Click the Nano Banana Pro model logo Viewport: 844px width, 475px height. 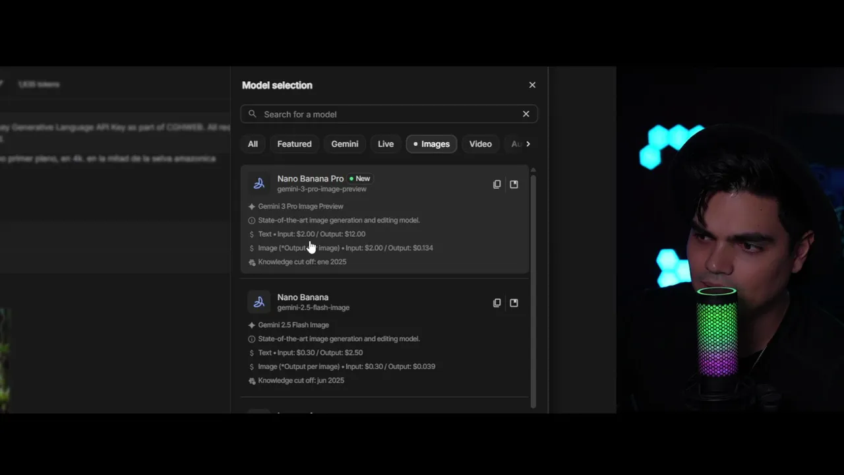[x=259, y=184]
